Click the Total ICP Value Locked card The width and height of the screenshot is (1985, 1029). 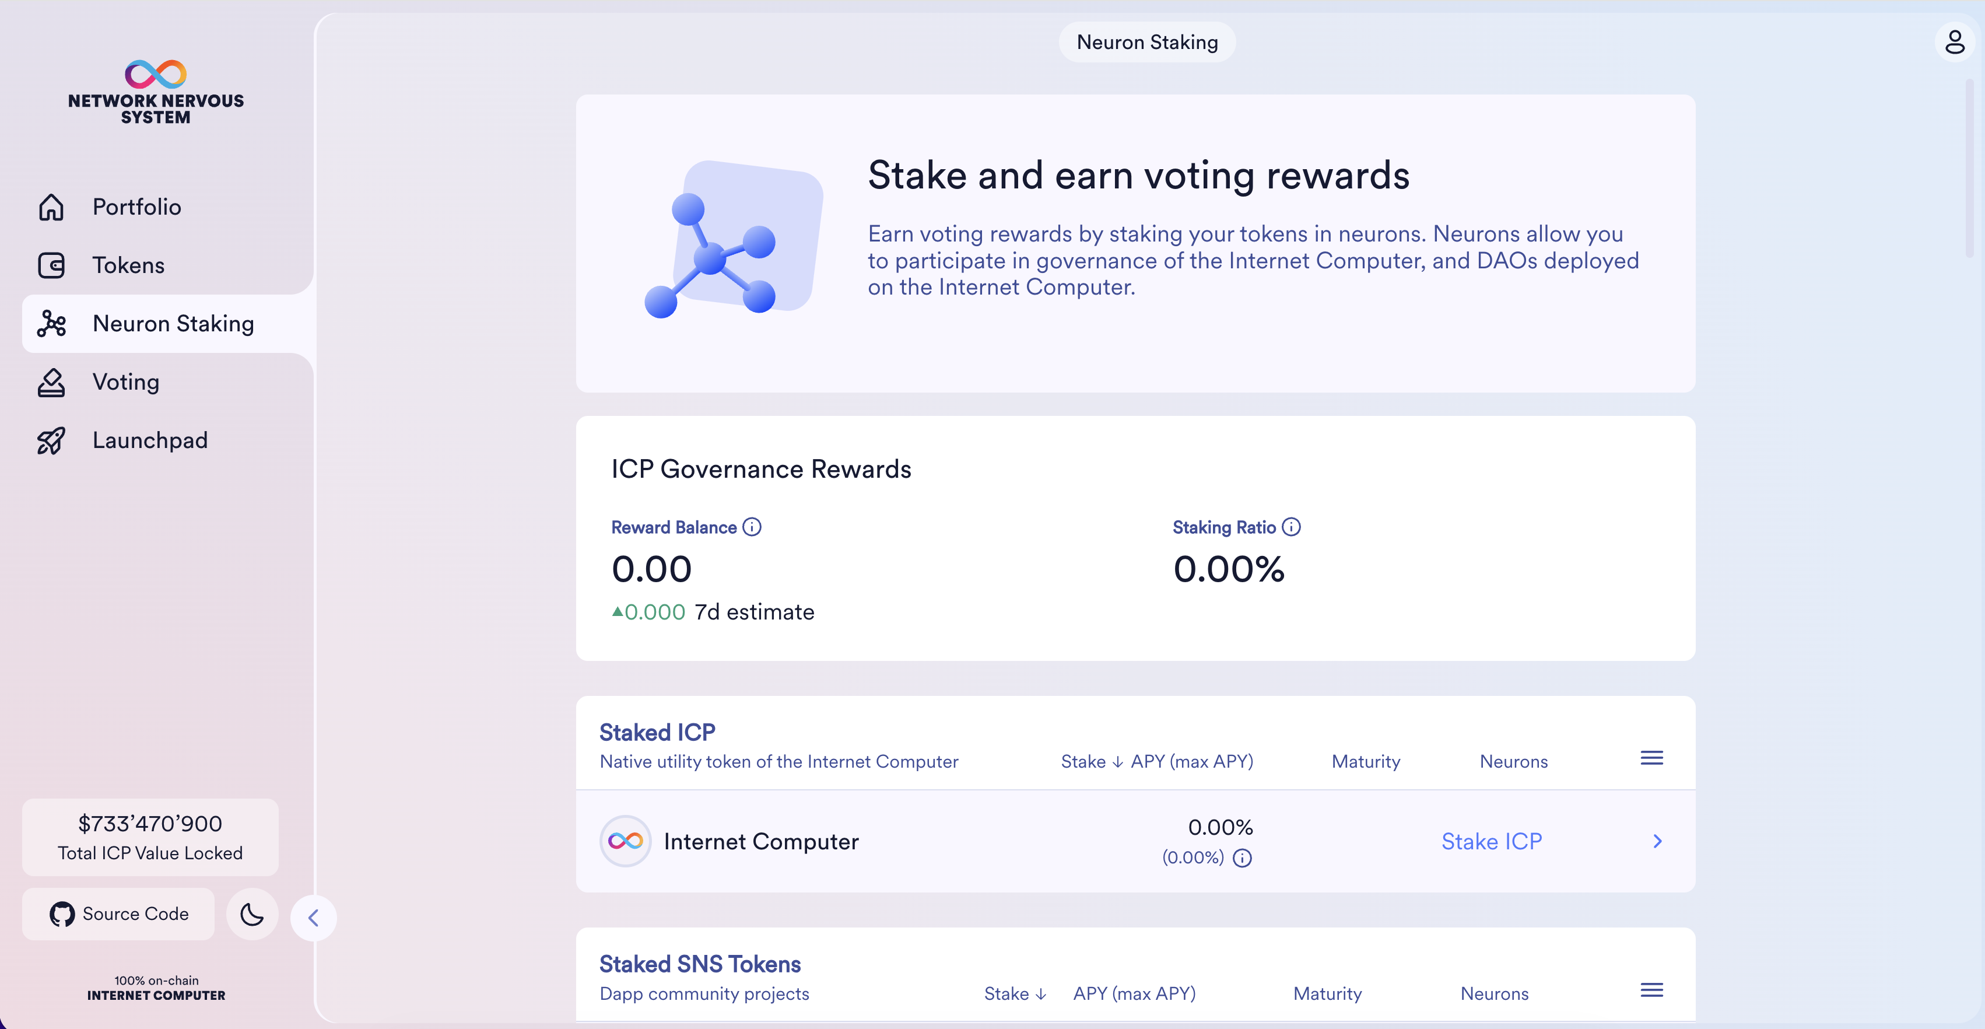[150, 837]
